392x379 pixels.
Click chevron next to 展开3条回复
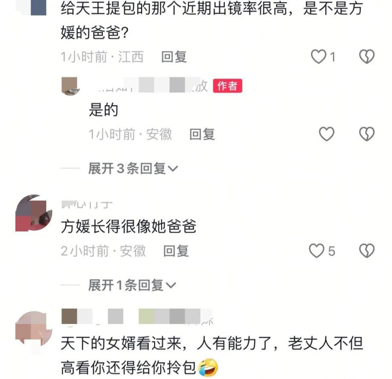[x=173, y=169]
